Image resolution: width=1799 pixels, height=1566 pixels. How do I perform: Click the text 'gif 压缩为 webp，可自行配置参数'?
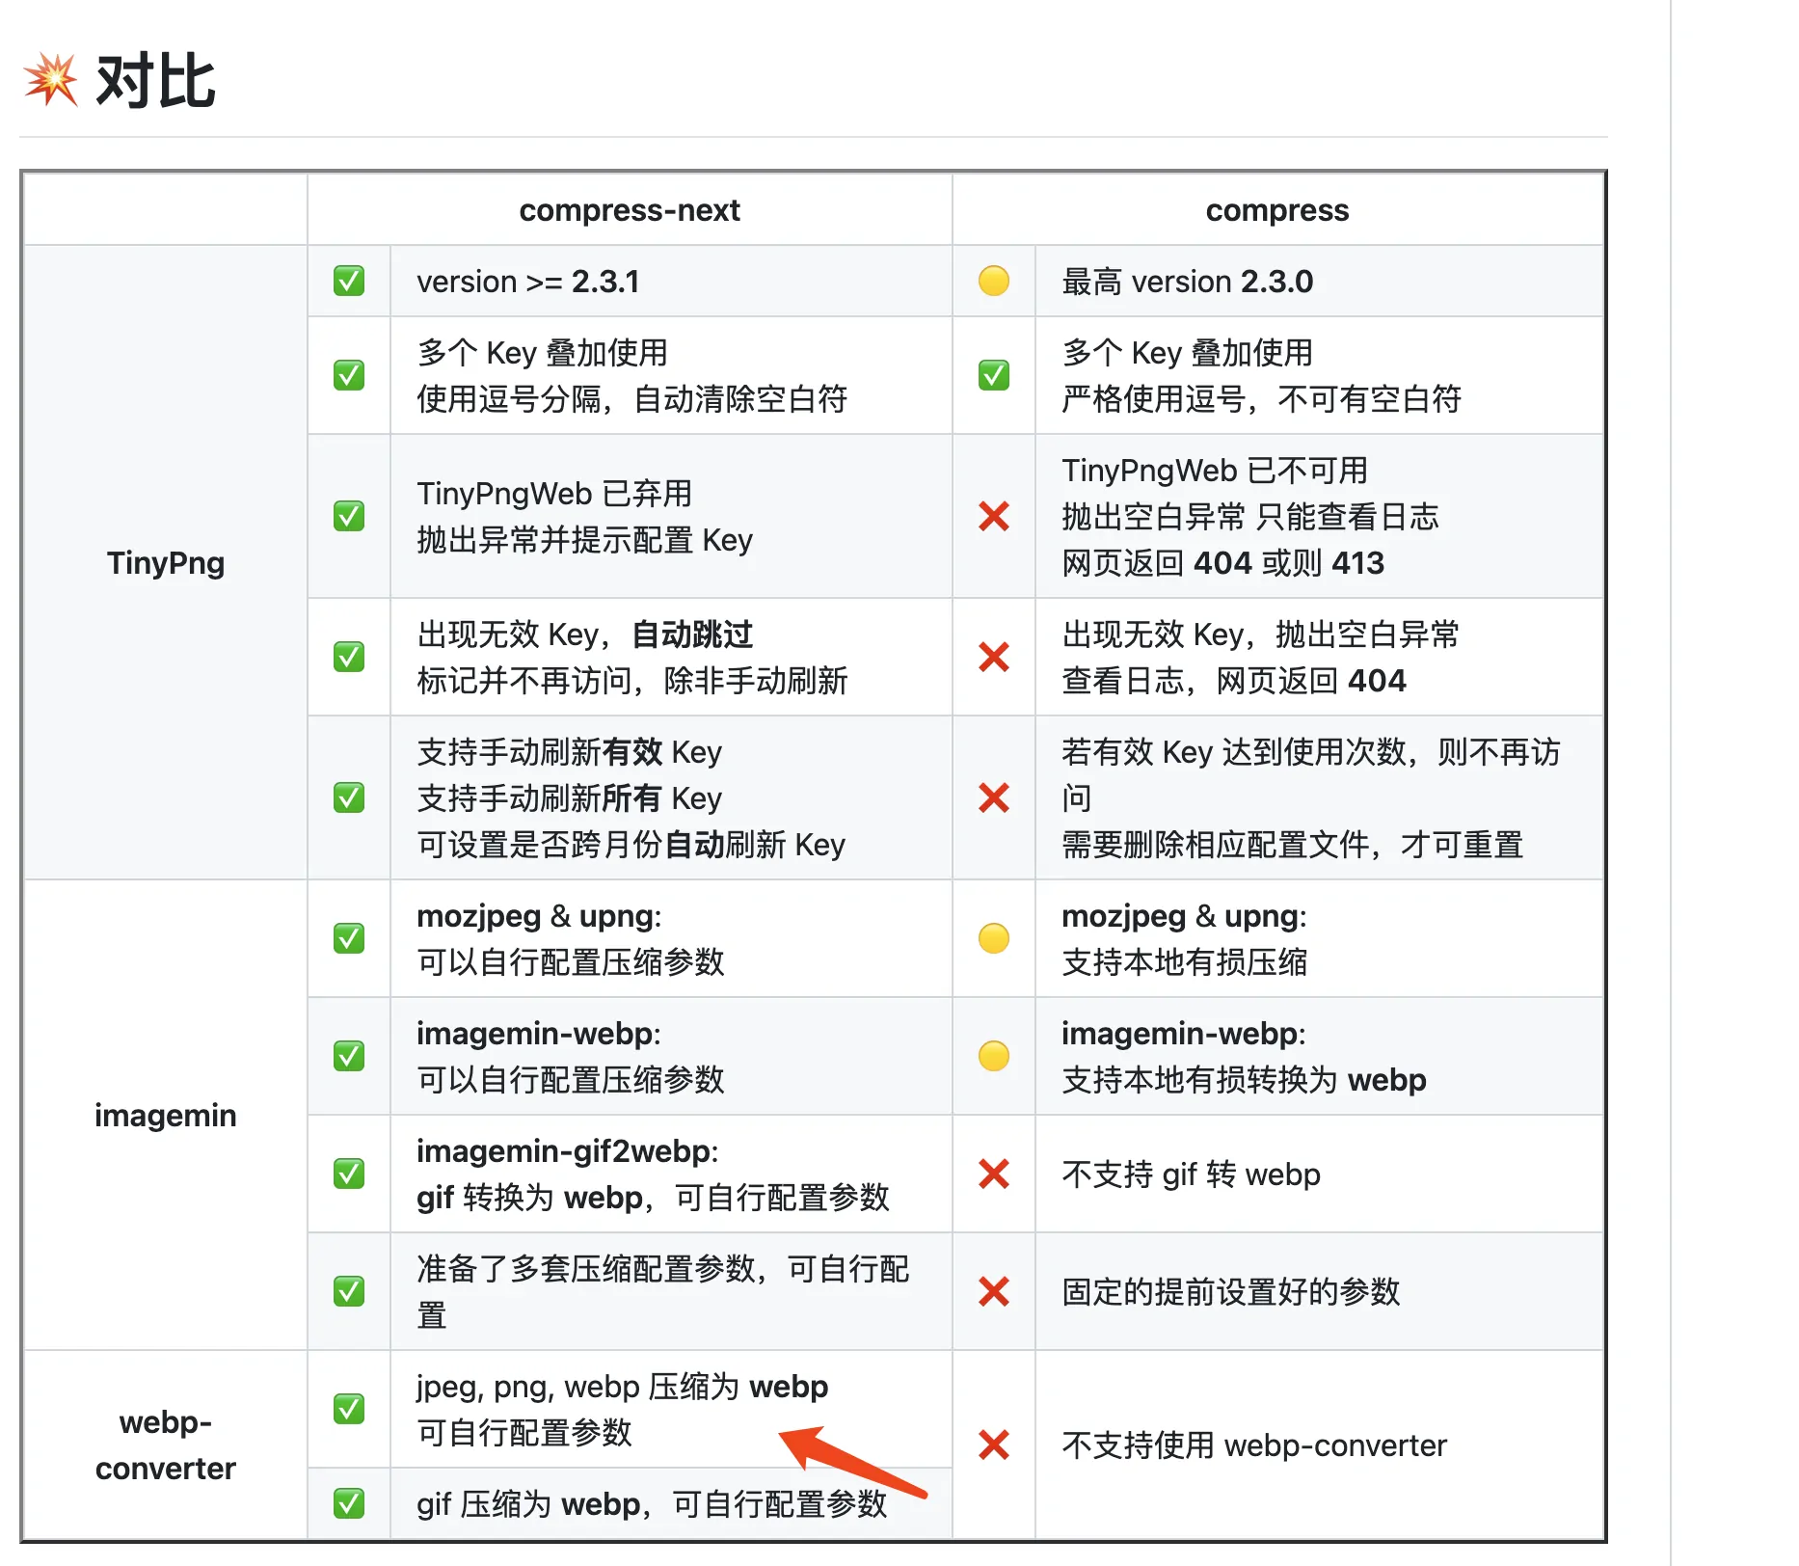pos(652,1504)
